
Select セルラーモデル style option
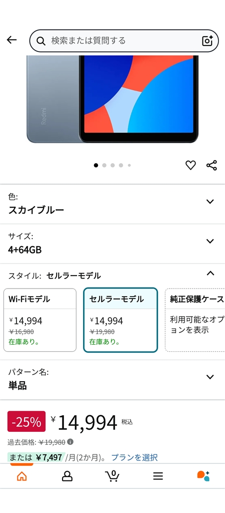pos(120,320)
